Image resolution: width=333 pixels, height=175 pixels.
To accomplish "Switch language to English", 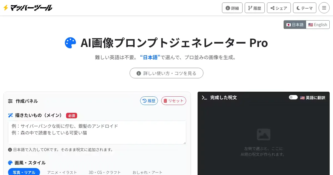I will [318, 25].
